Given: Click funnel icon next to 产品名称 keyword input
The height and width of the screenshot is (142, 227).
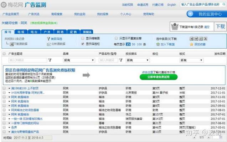Looking at the screenshot, I should tap(121, 60).
